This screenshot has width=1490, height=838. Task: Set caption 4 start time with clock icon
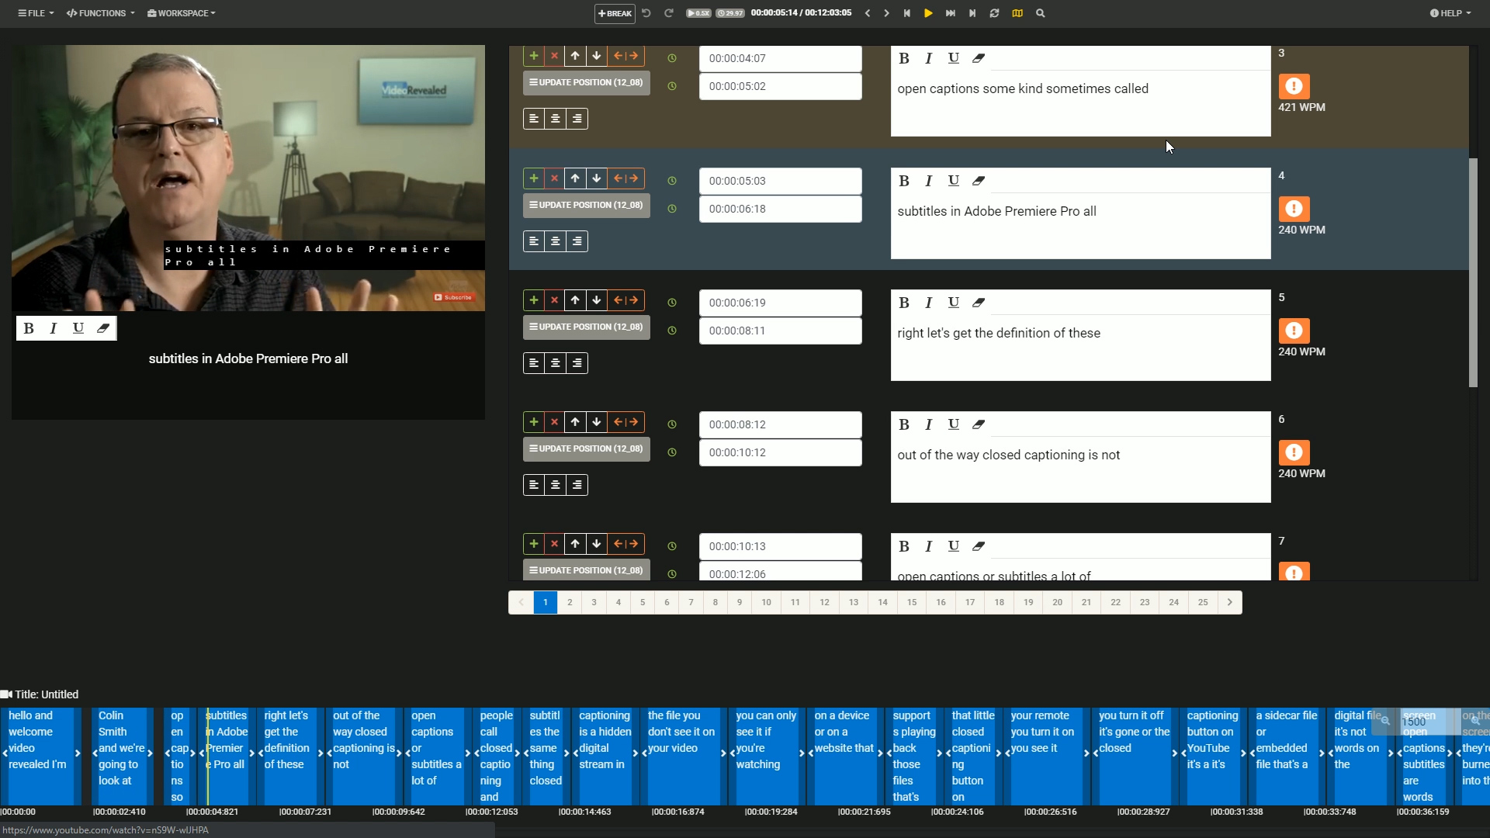pyautogui.click(x=672, y=181)
